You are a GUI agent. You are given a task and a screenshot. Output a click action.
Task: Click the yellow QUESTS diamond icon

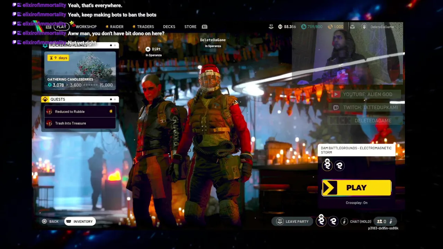pyautogui.click(x=45, y=99)
